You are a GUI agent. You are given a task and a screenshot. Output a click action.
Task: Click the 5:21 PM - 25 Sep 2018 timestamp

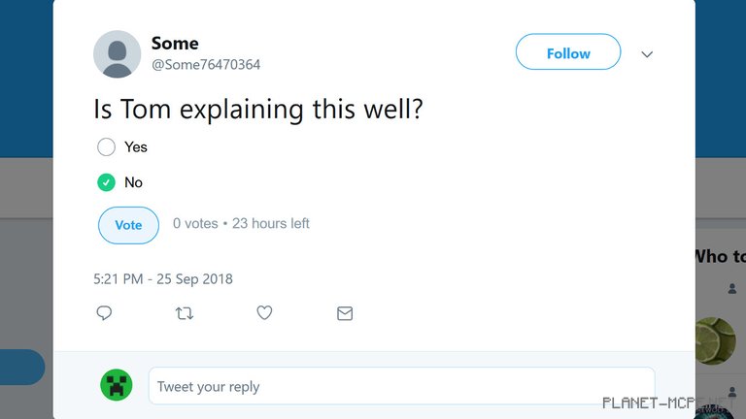tap(163, 279)
